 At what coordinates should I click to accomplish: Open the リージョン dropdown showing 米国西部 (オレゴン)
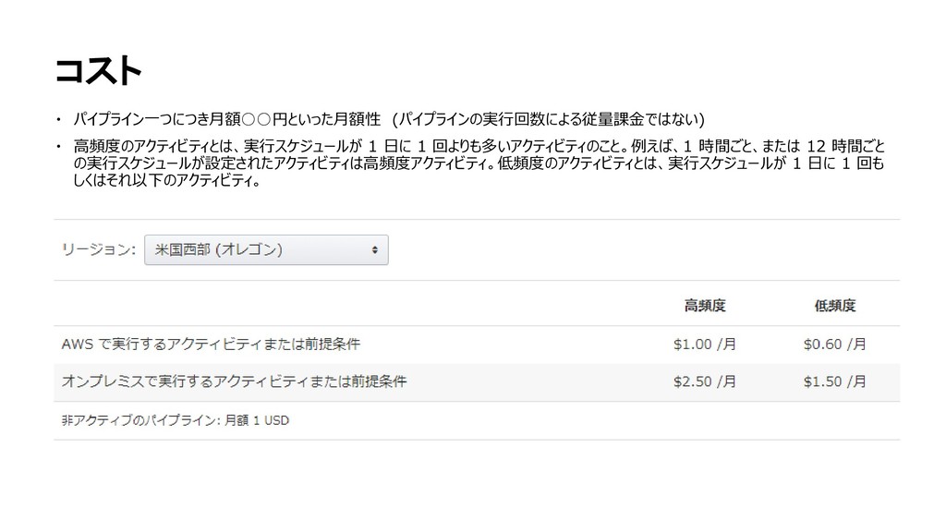[x=266, y=249]
